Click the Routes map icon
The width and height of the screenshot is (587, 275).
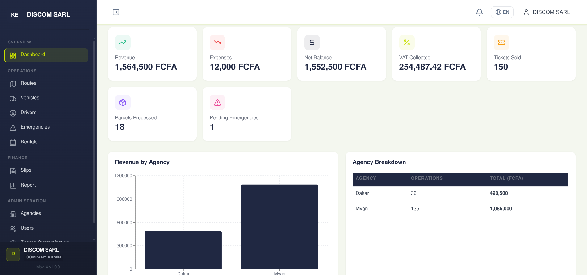pos(13,84)
